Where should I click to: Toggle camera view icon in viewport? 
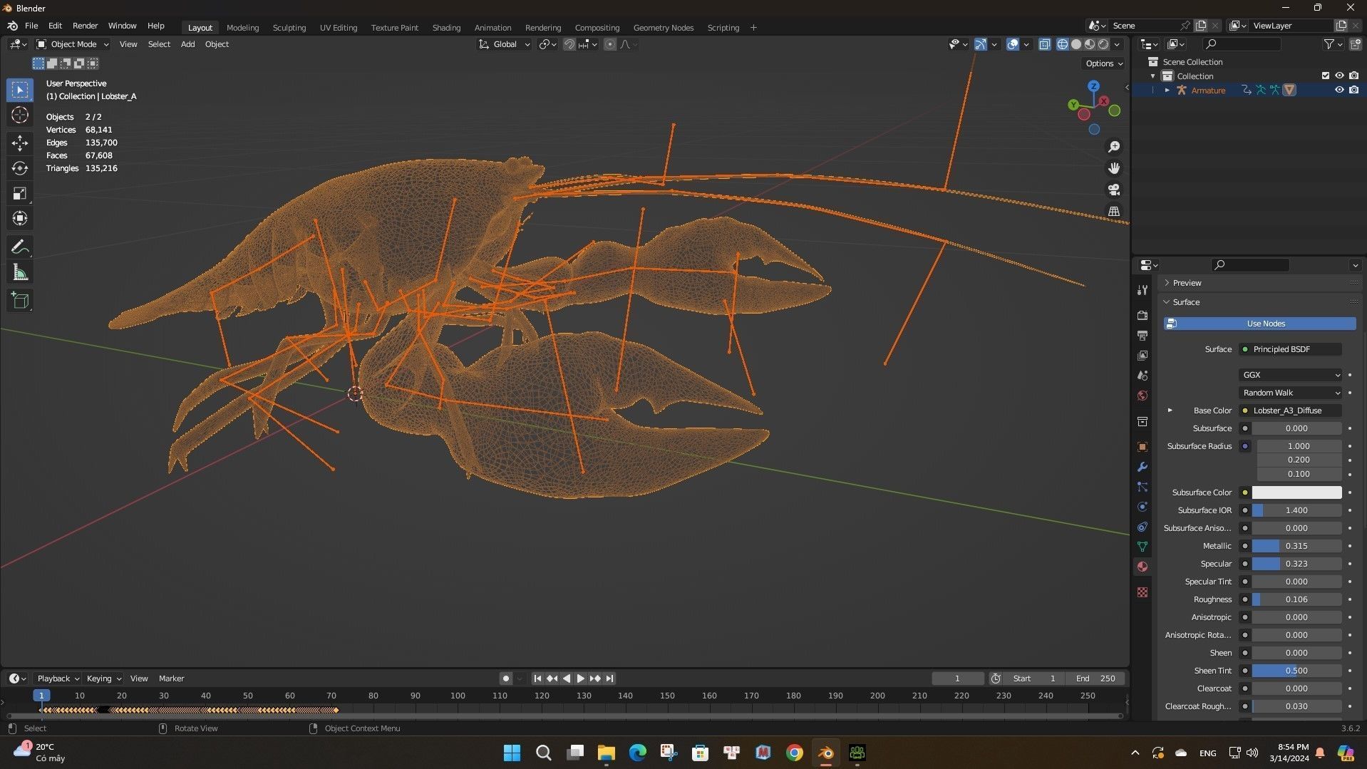pyautogui.click(x=1113, y=190)
